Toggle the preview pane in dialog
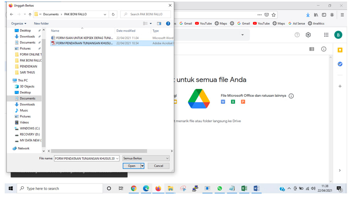The image size is (351, 200). click(x=159, y=23)
